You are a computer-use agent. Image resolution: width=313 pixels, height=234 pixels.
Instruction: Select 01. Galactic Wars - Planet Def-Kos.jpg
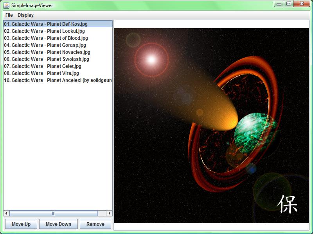click(x=58, y=24)
